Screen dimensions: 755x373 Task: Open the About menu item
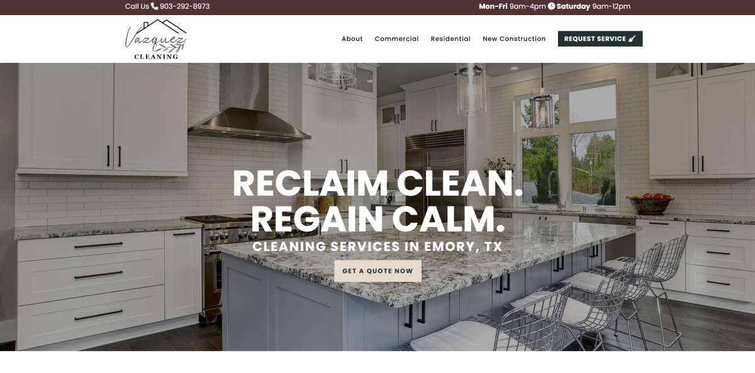(x=352, y=39)
